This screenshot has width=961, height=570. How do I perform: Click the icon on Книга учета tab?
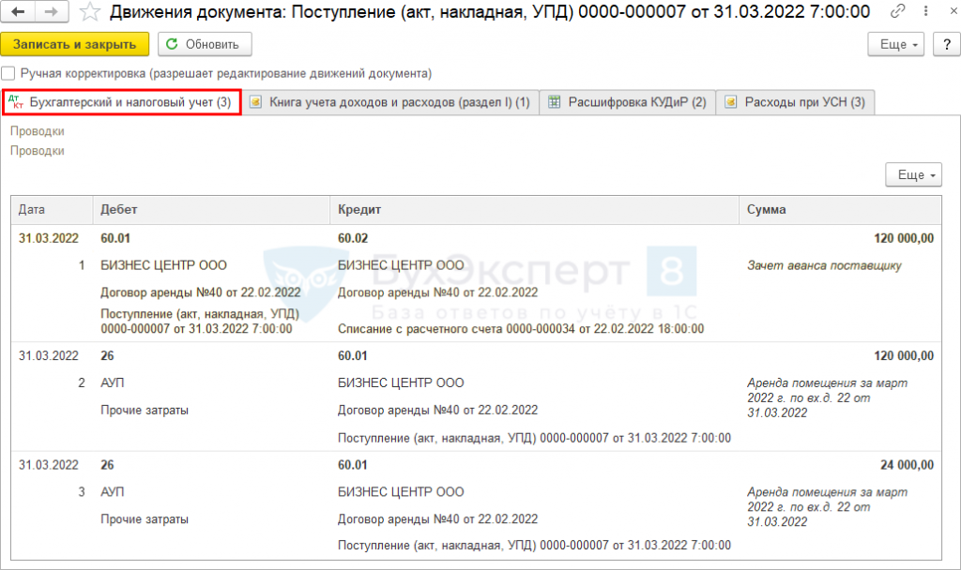tap(255, 102)
